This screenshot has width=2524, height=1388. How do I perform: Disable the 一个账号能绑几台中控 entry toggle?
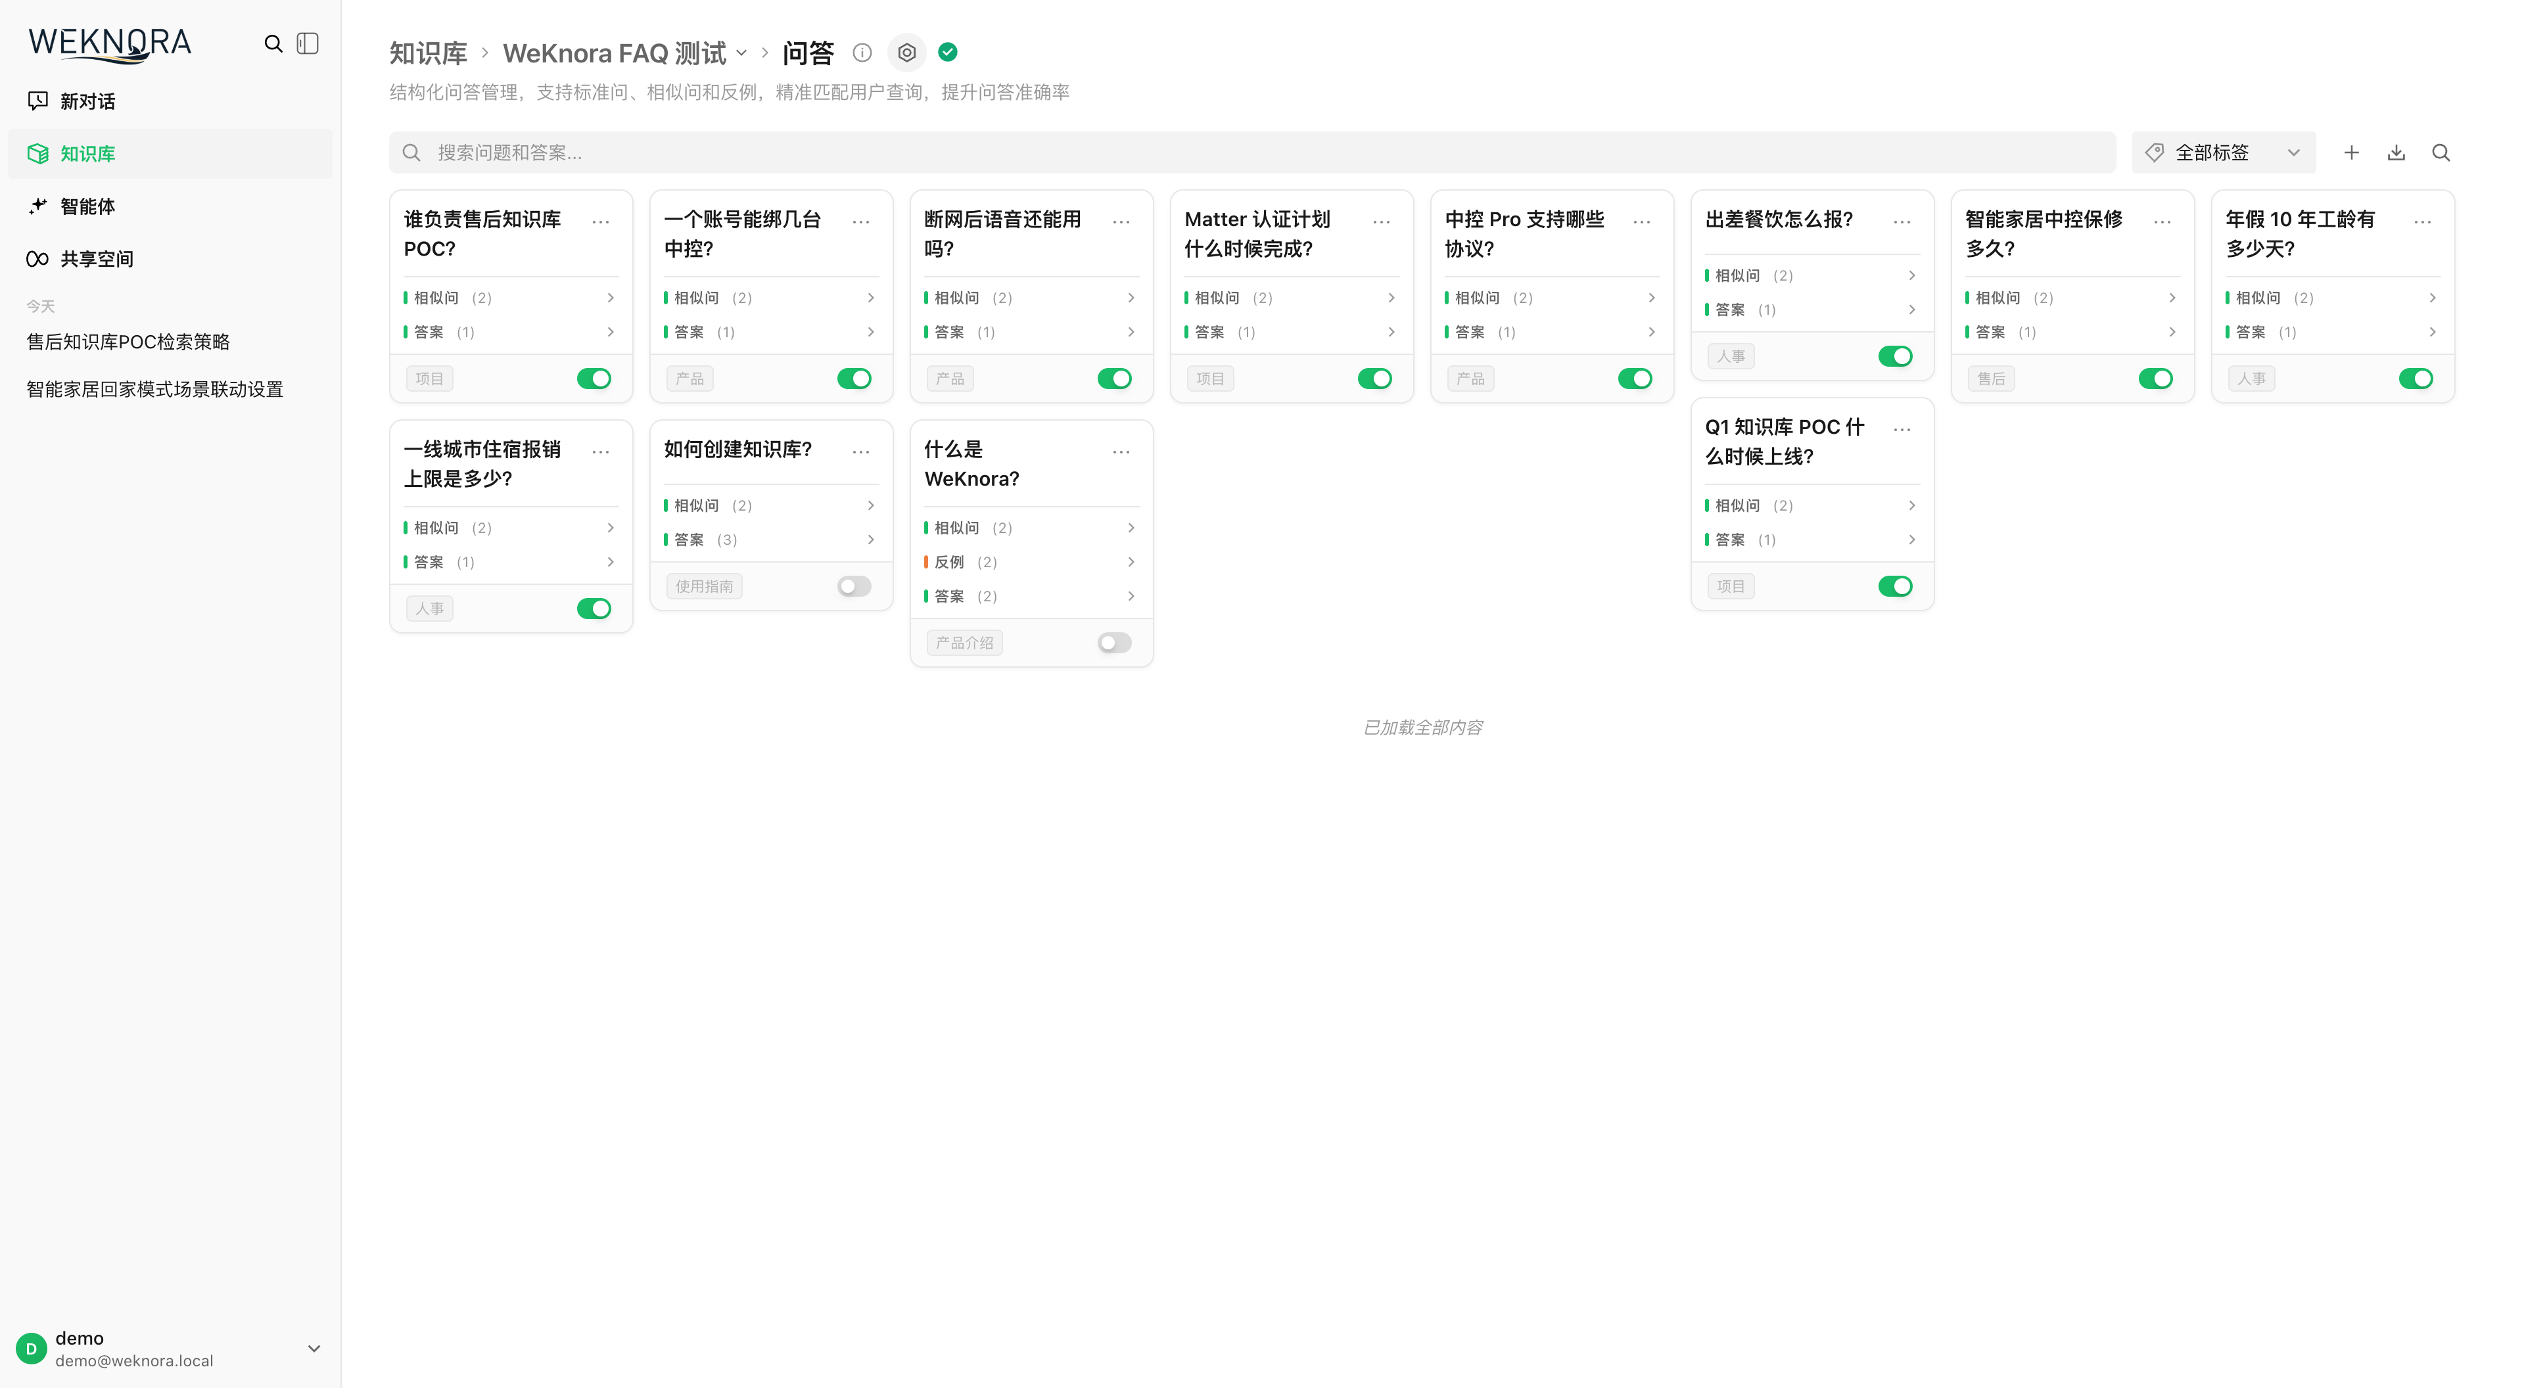(x=854, y=379)
